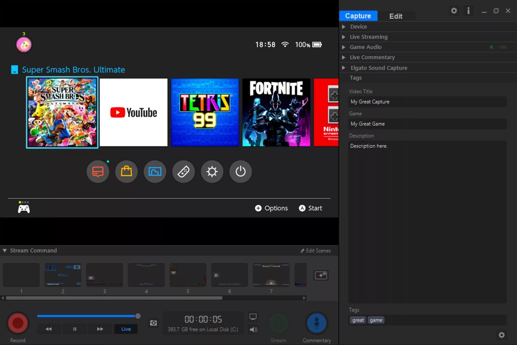
Task: Click the Start label in the preview
Action: 315,208
